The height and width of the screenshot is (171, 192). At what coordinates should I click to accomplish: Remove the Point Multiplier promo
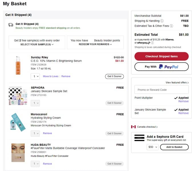(183, 101)
